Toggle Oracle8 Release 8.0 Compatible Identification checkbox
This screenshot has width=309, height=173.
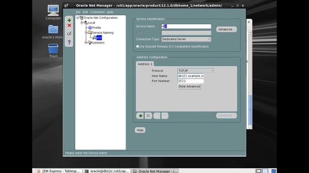click(x=137, y=47)
